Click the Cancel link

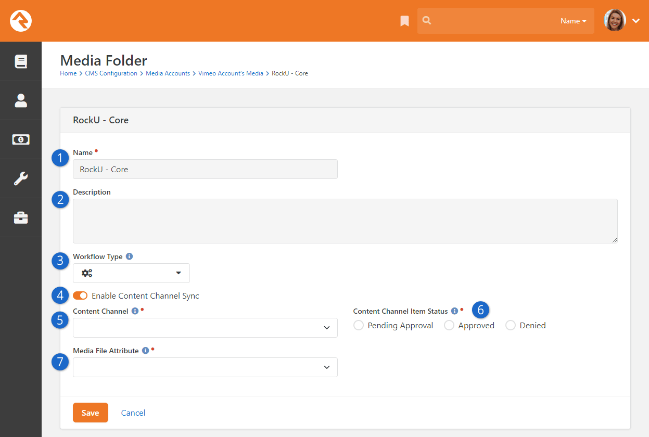pos(133,413)
